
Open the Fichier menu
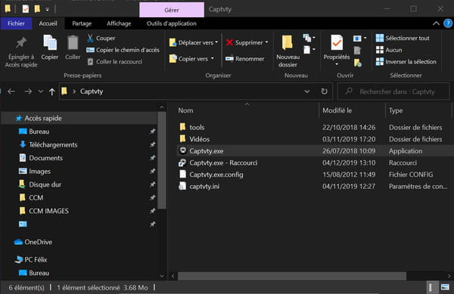pyautogui.click(x=16, y=23)
